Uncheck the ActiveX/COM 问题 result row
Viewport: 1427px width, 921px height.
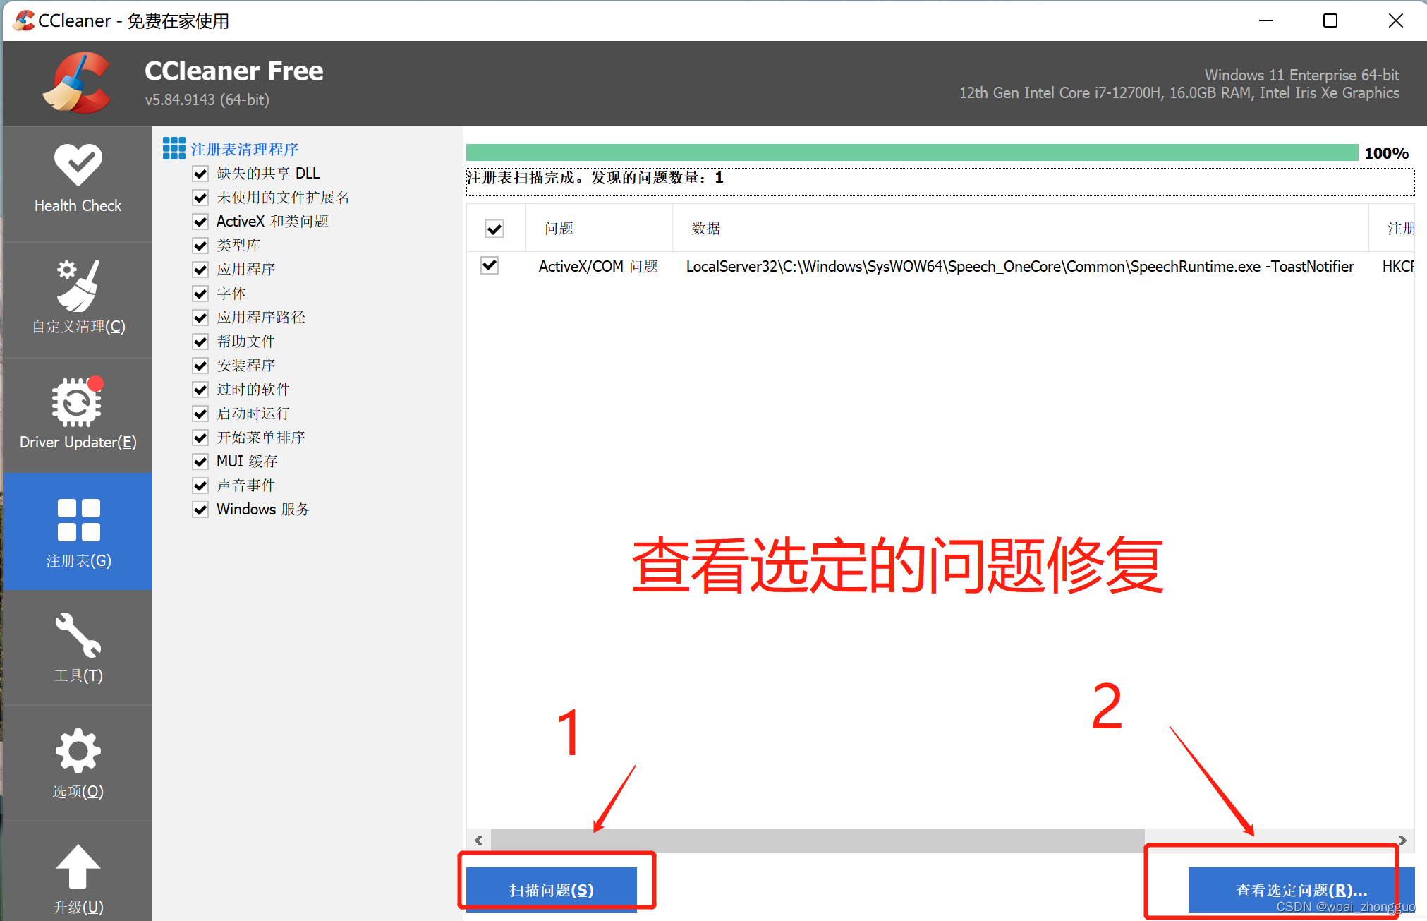pos(490,265)
